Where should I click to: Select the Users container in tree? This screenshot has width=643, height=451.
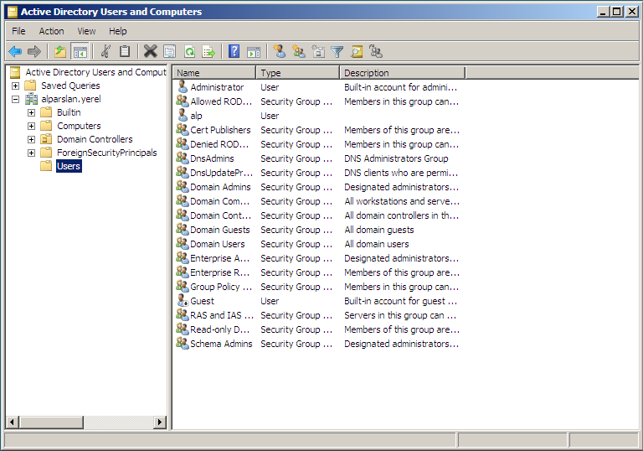pyautogui.click(x=69, y=166)
